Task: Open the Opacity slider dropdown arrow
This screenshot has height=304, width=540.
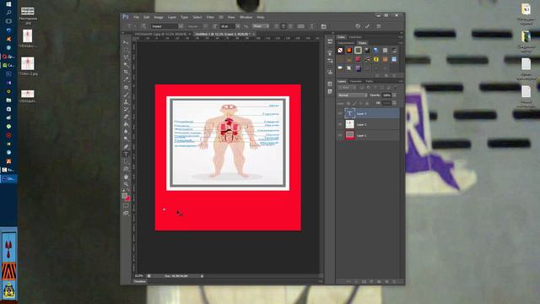Action: point(394,95)
